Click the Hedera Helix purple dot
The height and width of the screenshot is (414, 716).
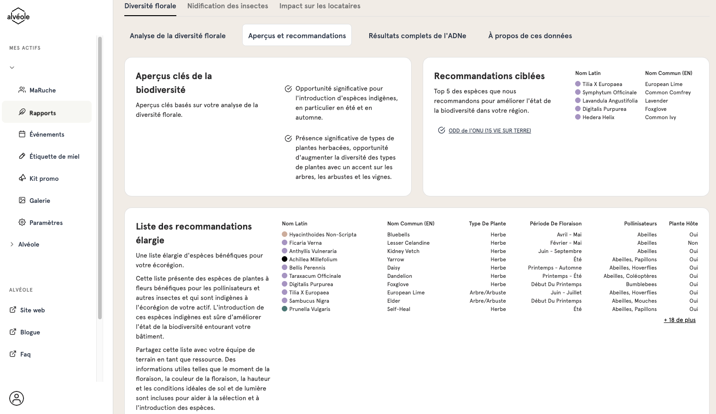pyautogui.click(x=578, y=117)
